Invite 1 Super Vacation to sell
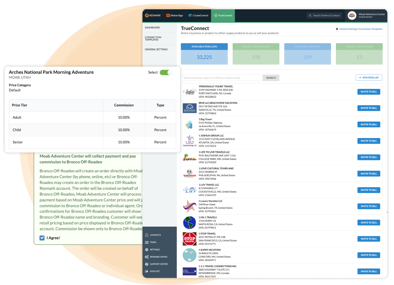The image size is (394, 285). click(369, 255)
